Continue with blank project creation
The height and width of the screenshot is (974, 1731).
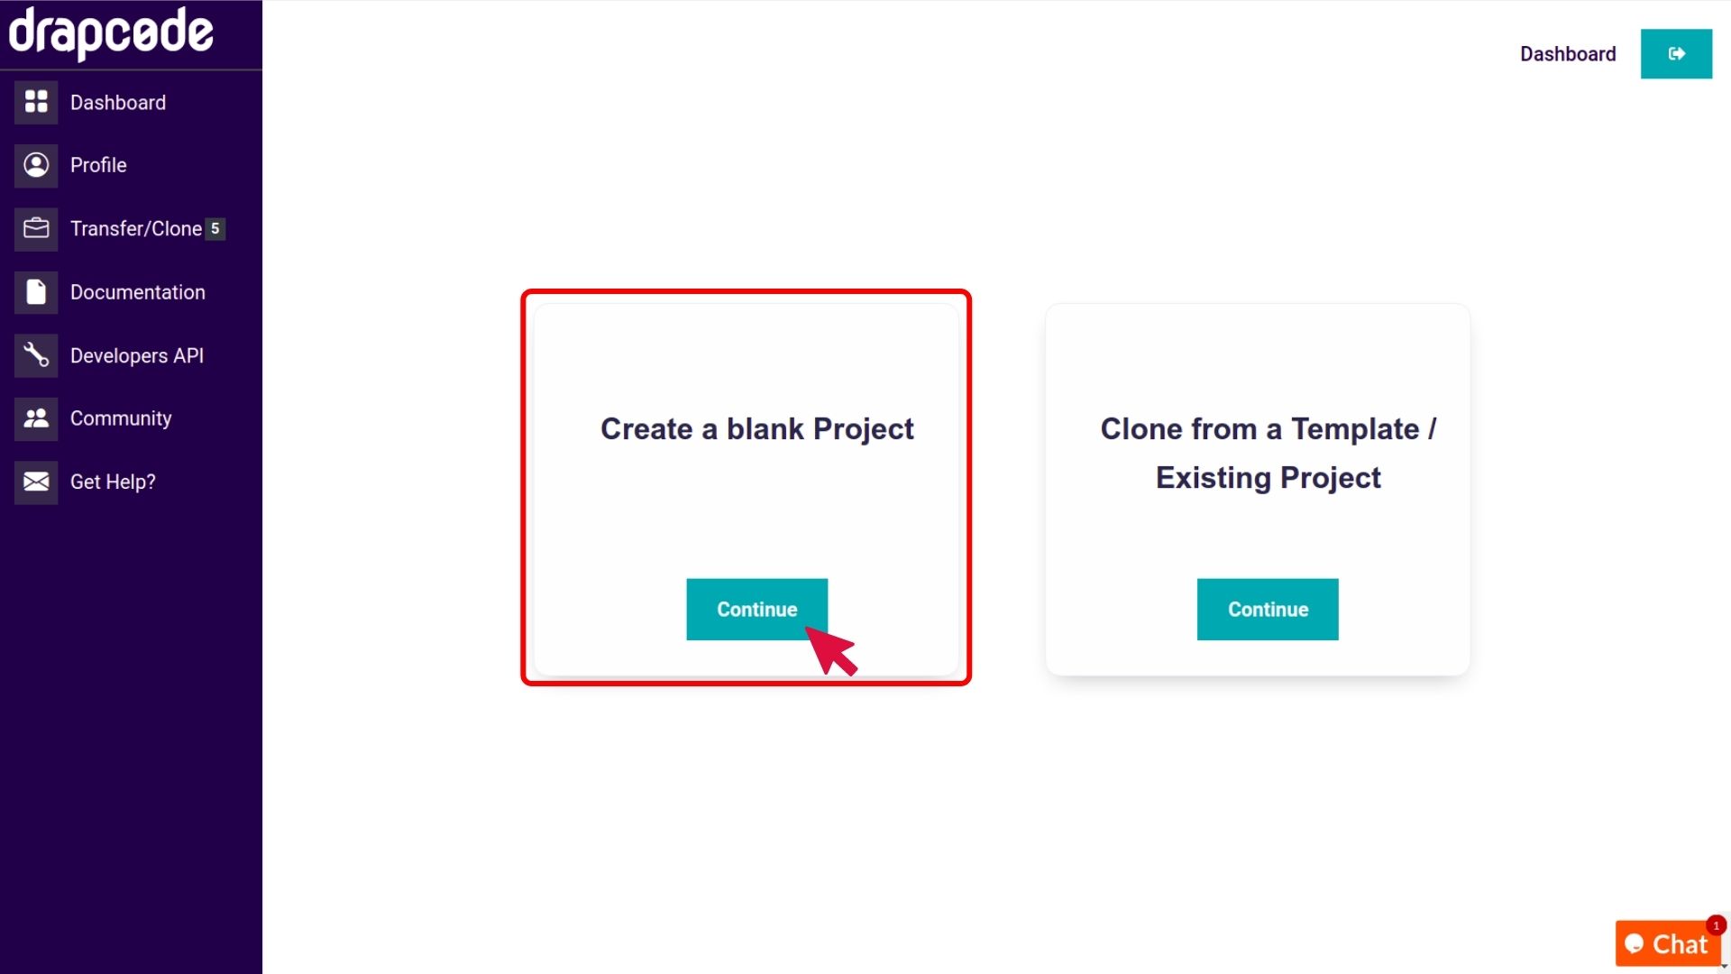pos(757,609)
